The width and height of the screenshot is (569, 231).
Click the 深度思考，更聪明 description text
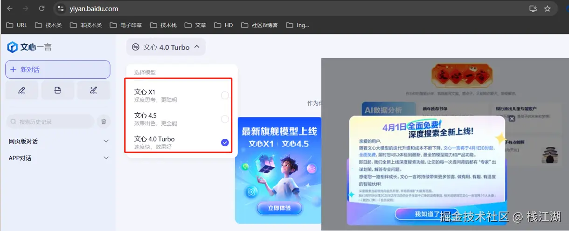click(156, 100)
